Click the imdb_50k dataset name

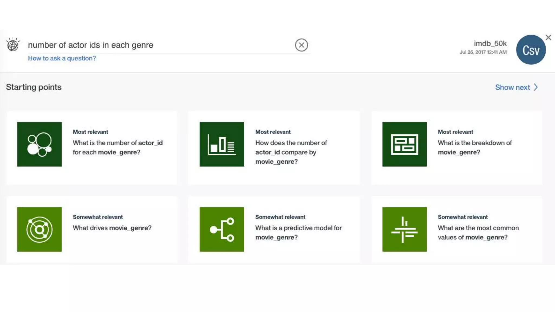490,43
